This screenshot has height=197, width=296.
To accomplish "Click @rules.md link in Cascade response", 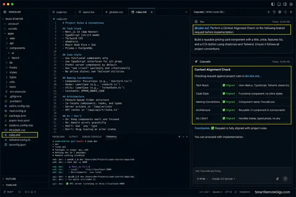I will pyautogui.click(x=252, y=76).
